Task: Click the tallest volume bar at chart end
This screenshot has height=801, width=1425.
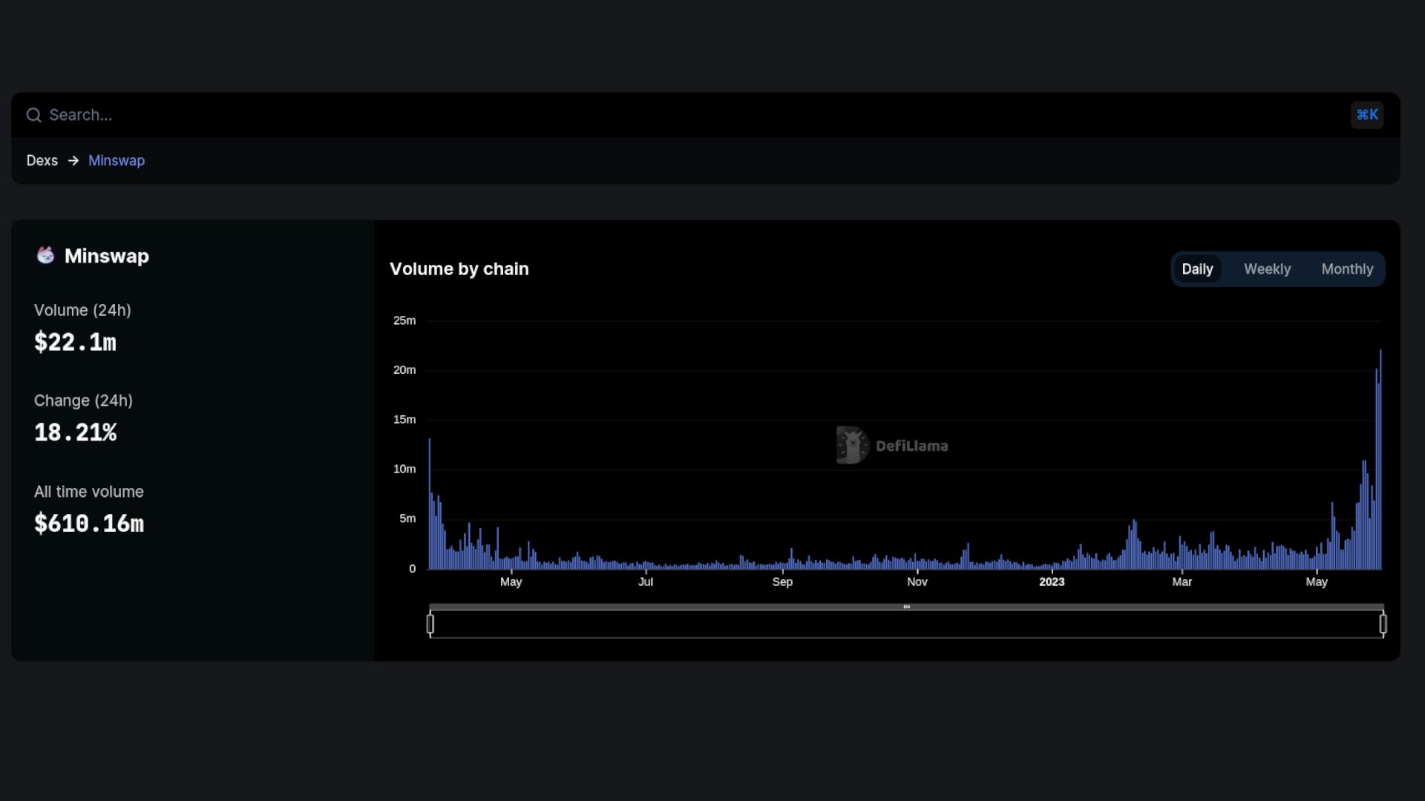Action: 1380,460
